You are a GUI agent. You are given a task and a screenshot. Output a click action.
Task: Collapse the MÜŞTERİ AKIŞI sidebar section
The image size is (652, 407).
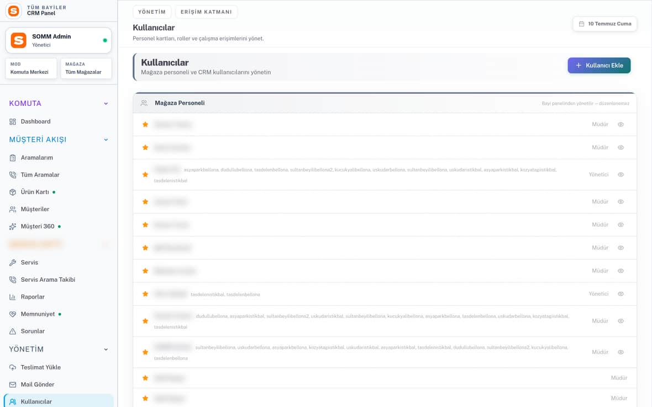tap(106, 140)
